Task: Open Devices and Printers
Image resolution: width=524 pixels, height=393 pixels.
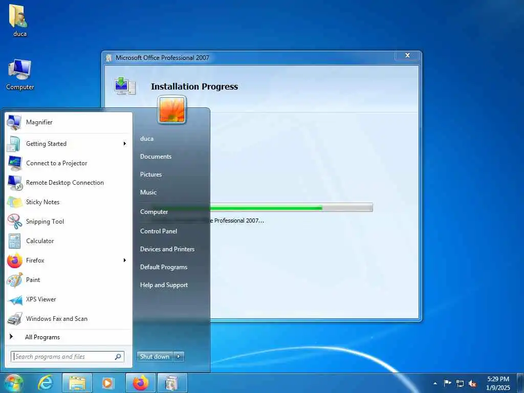Action: tap(167, 249)
